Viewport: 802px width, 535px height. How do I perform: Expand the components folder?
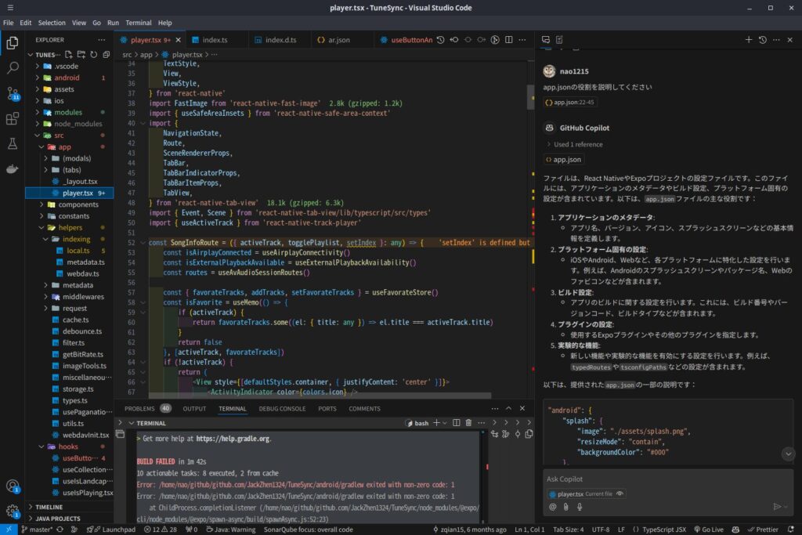click(x=78, y=204)
